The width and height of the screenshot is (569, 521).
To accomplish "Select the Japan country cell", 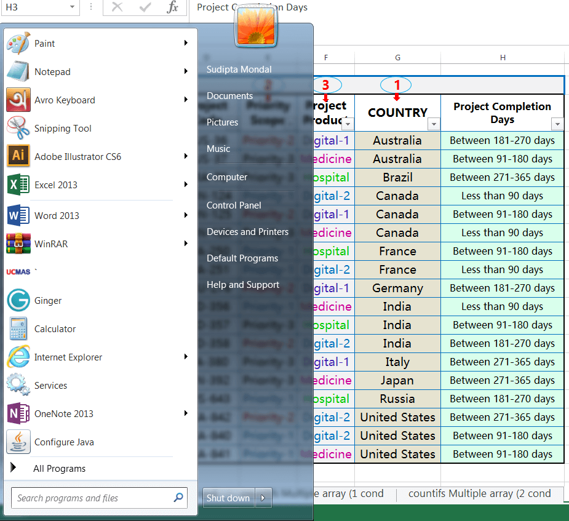I will tap(398, 380).
